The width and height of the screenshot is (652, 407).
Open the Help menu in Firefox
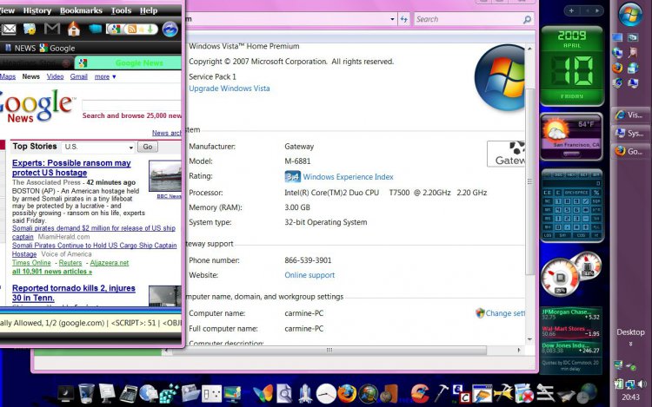pos(149,10)
